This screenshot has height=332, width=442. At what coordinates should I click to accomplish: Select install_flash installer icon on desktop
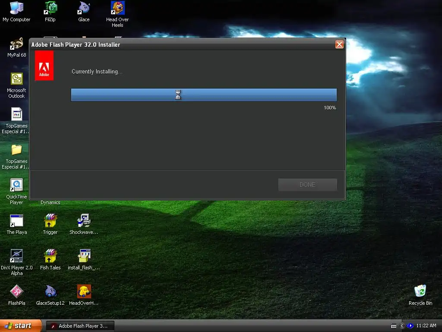[84, 260]
